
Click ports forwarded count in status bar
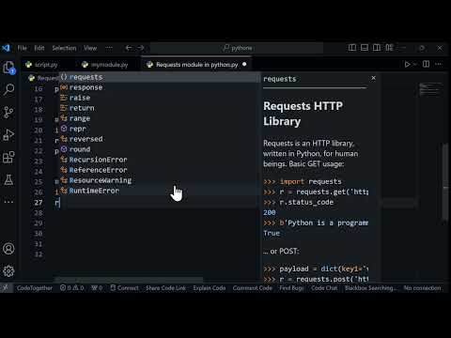(97, 288)
